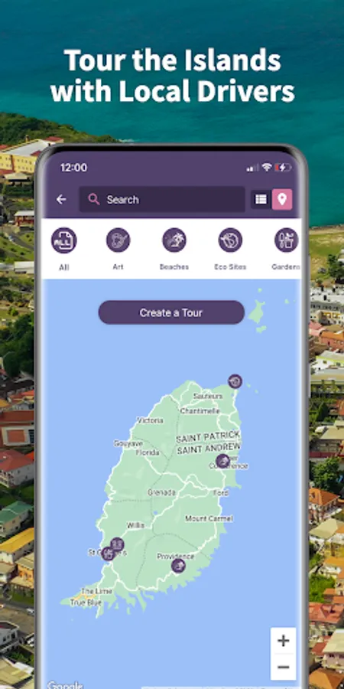The image size is (344, 689).
Task: Select the All category icon
Action: pyautogui.click(x=63, y=240)
